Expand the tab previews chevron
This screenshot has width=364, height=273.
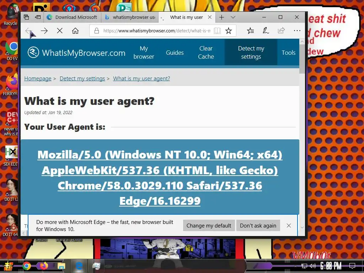click(233, 17)
